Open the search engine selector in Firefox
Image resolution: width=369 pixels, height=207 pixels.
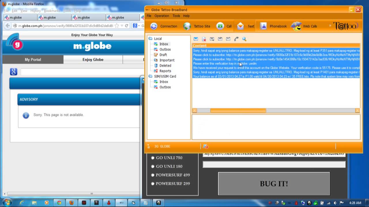[x=136, y=26]
